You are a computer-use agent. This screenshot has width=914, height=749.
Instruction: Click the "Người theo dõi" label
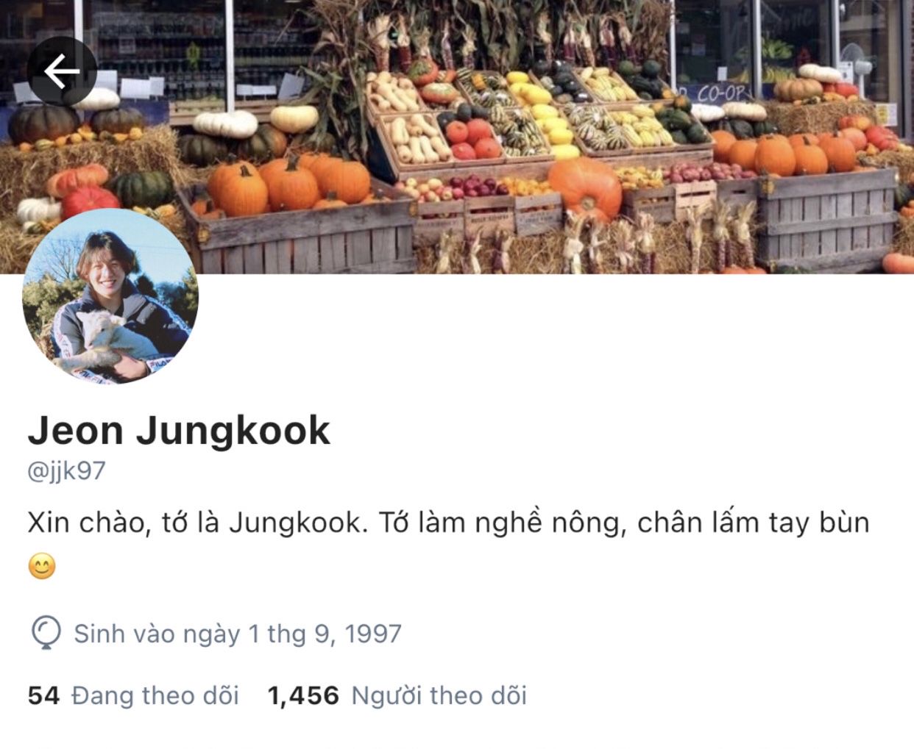(x=439, y=695)
